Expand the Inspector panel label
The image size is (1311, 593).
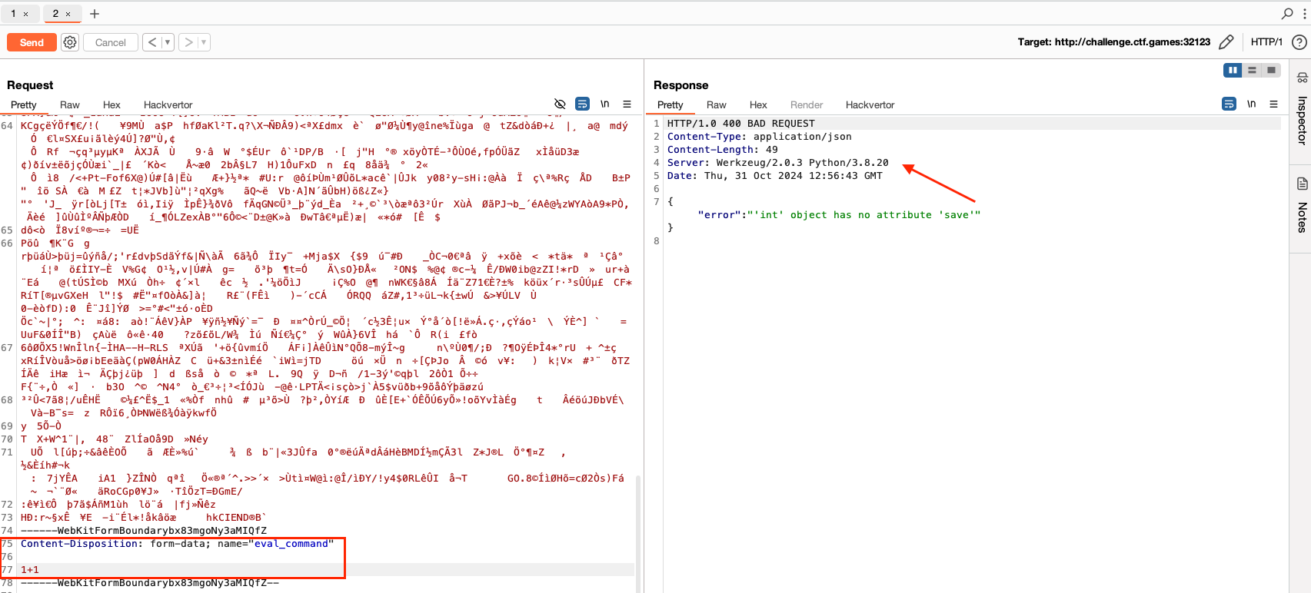[x=1302, y=120]
